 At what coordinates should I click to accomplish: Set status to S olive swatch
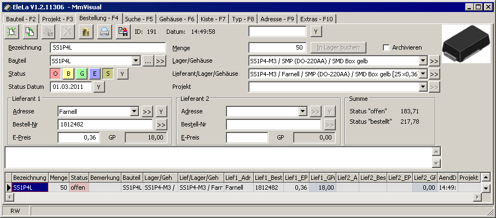108,74
